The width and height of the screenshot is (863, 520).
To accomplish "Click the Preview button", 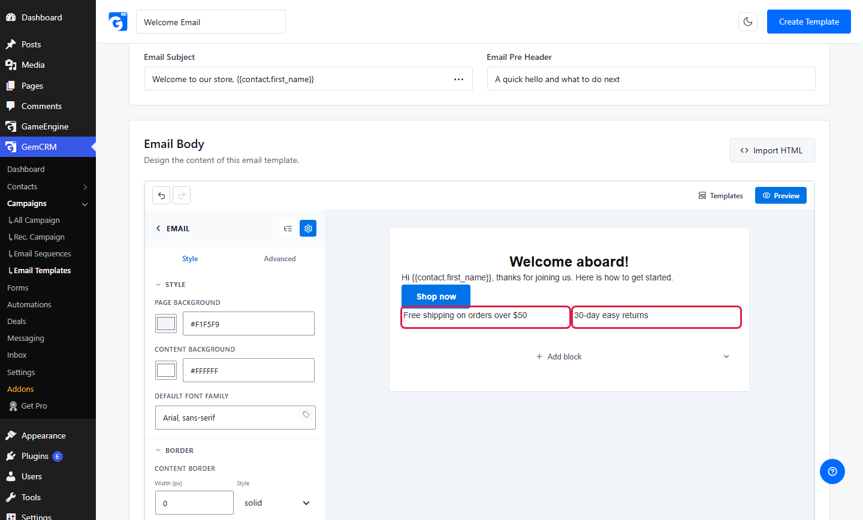I will [781, 195].
